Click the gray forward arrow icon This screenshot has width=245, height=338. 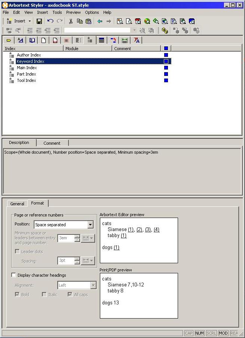(x=109, y=21)
